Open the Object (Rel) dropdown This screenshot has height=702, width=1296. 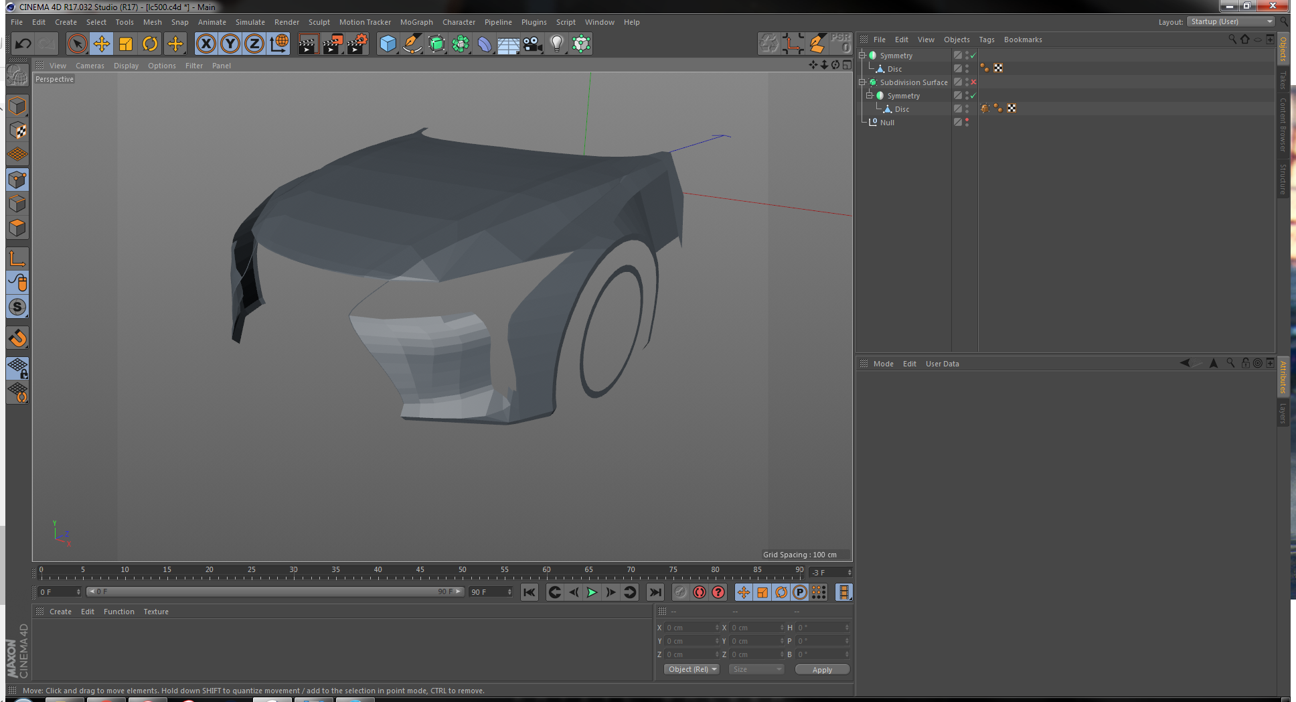click(692, 669)
